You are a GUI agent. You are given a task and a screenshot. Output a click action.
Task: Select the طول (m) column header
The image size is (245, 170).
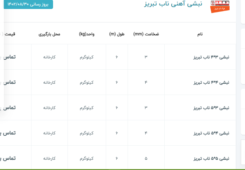[x=117, y=34]
